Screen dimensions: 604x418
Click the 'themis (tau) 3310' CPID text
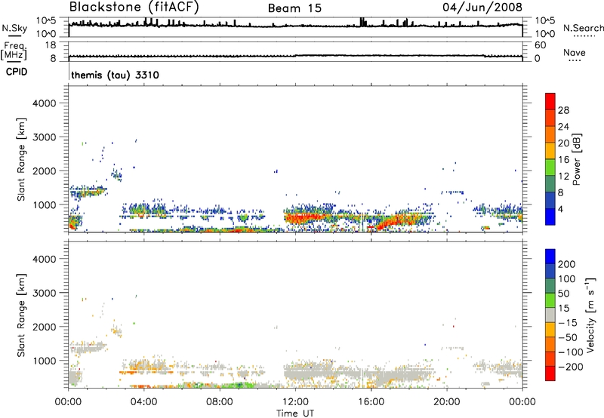click(x=115, y=75)
